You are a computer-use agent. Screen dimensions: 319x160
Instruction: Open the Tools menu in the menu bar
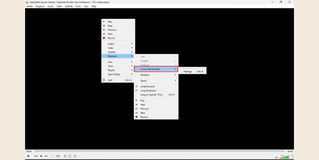(x=78, y=6)
